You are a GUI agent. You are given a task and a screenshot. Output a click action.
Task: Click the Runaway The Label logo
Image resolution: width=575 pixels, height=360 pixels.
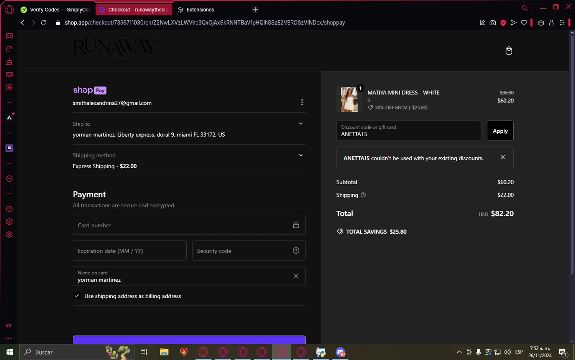(x=115, y=50)
